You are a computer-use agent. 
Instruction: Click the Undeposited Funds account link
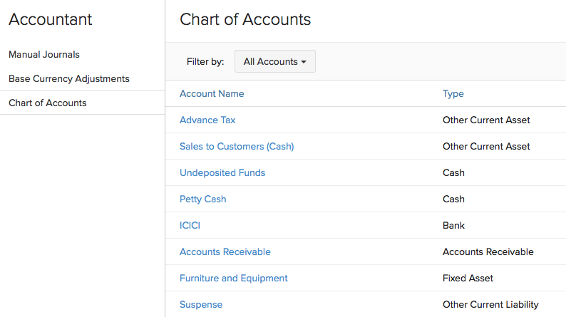pyautogui.click(x=222, y=173)
